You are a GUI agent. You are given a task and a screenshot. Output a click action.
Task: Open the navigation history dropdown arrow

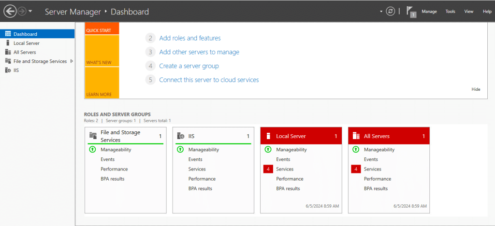[30, 11]
